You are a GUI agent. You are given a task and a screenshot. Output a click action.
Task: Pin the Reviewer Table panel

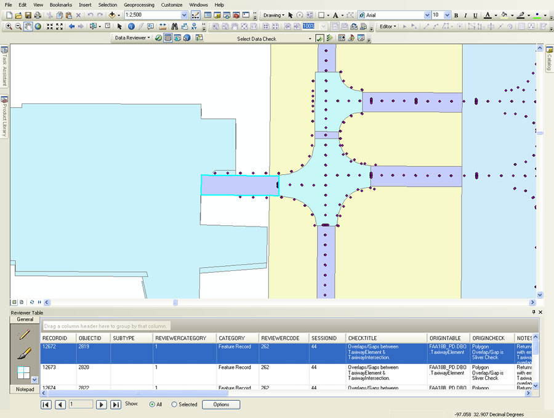pos(534,312)
